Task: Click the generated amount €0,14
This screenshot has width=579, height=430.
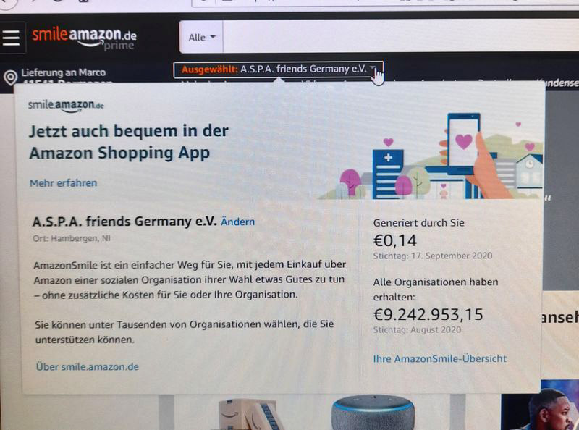Action: (x=395, y=240)
